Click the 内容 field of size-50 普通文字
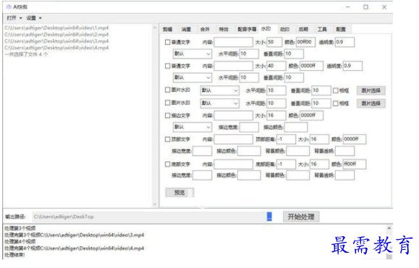Image resolution: width=419 pixels, height=268 pixels. 233,42
